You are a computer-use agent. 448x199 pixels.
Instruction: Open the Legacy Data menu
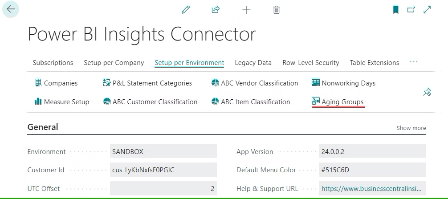point(253,63)
